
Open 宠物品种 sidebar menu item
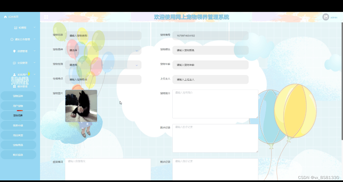pos(18,96)
